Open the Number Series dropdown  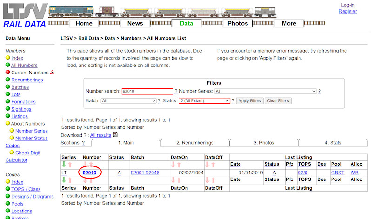click(265, 92)
